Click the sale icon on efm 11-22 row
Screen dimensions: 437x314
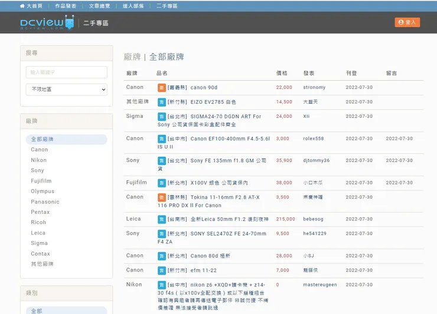click(162, 270)
